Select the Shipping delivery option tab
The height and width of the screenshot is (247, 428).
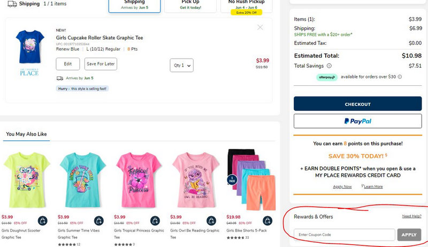point(134,5)
